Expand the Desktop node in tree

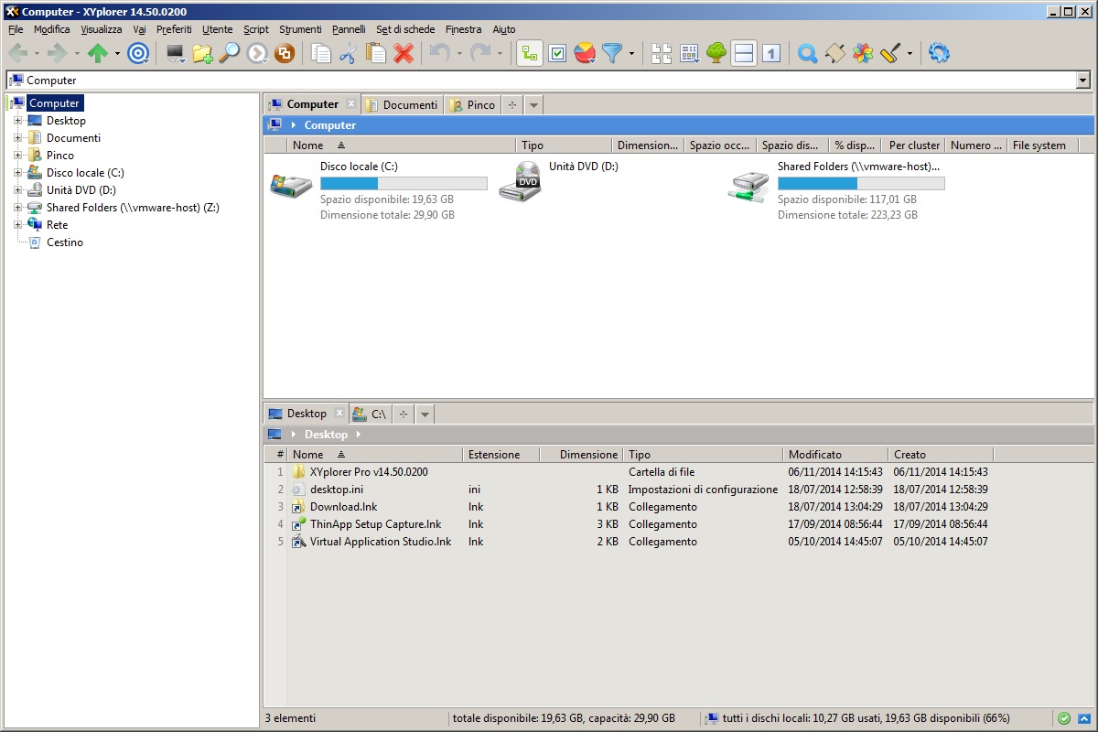(17, 121)
